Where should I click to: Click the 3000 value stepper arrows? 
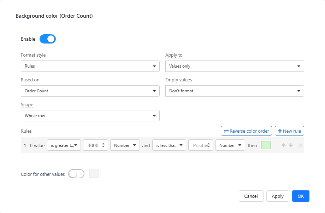(103, 145)
